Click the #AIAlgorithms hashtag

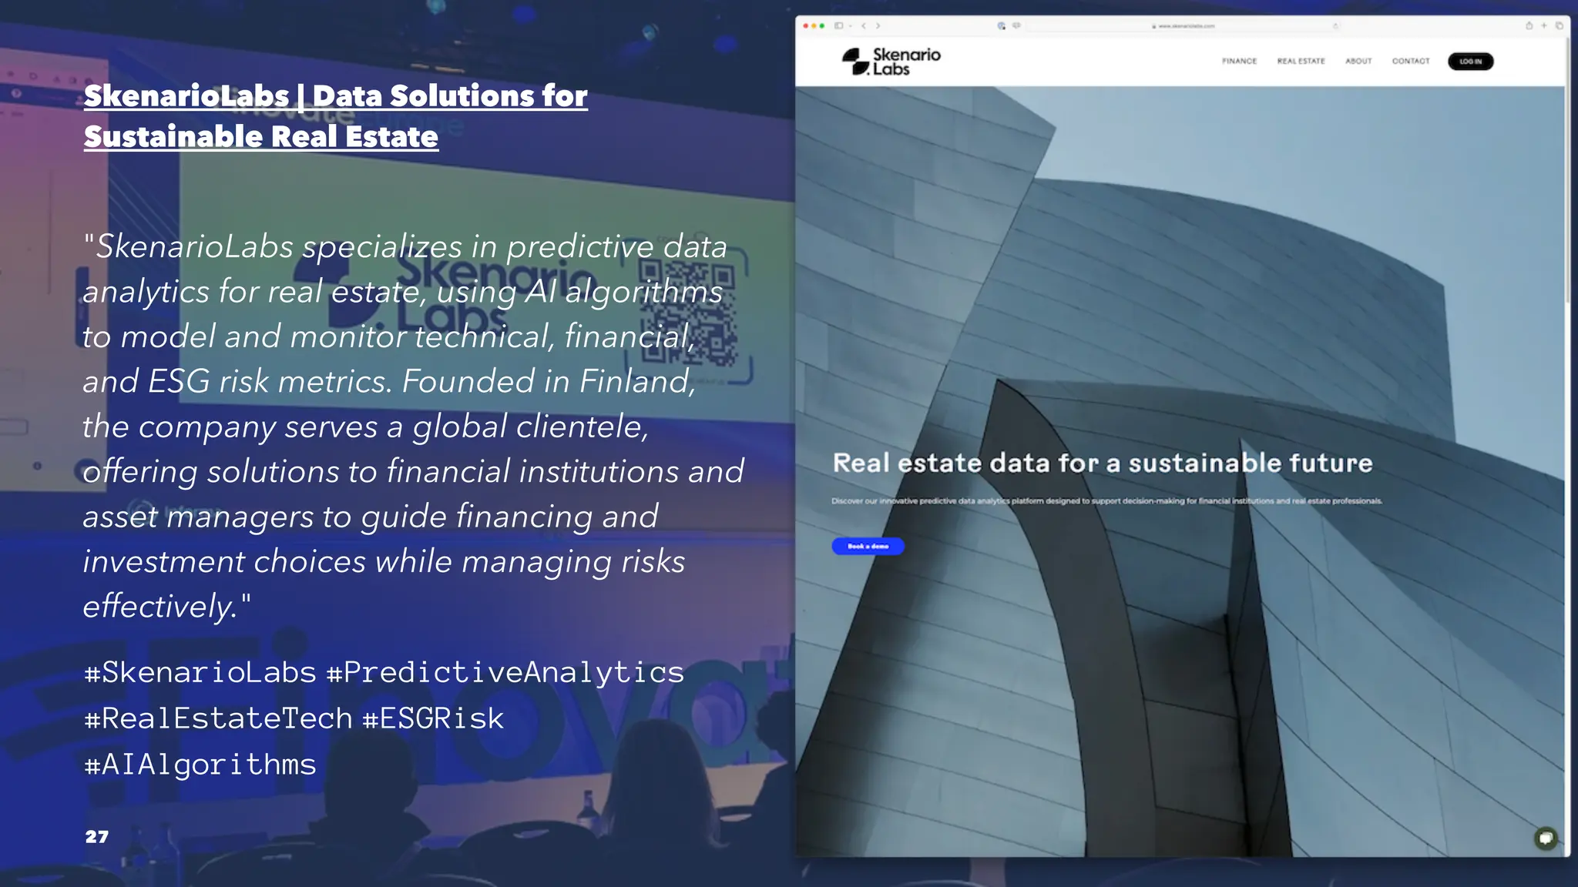(200, 764)
